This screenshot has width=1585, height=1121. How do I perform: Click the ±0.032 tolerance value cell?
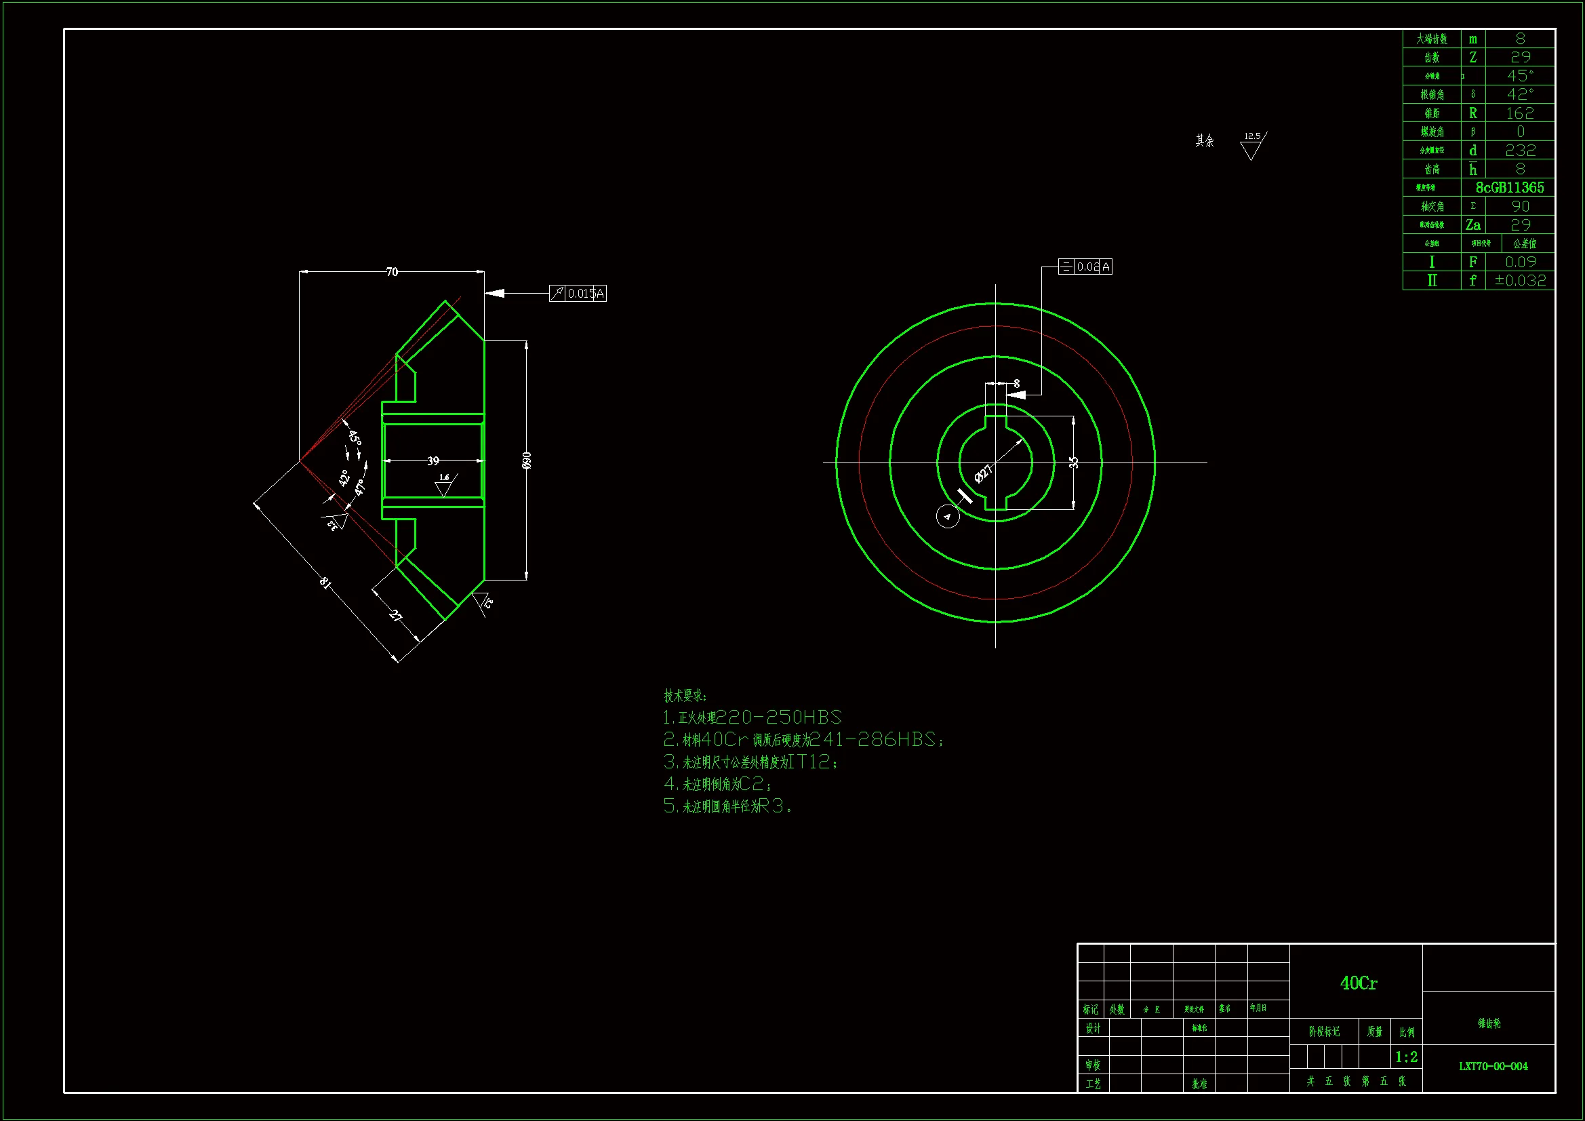pyautogui.click(x=1520, y=281)
